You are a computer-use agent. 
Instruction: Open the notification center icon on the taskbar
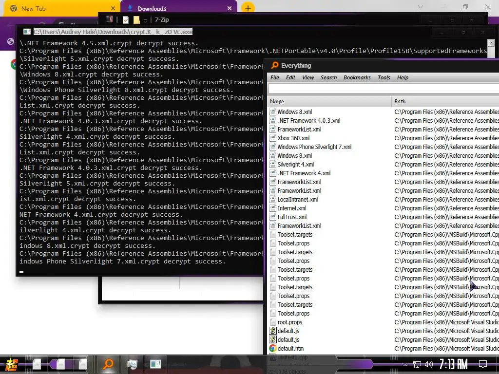point(483,364)
